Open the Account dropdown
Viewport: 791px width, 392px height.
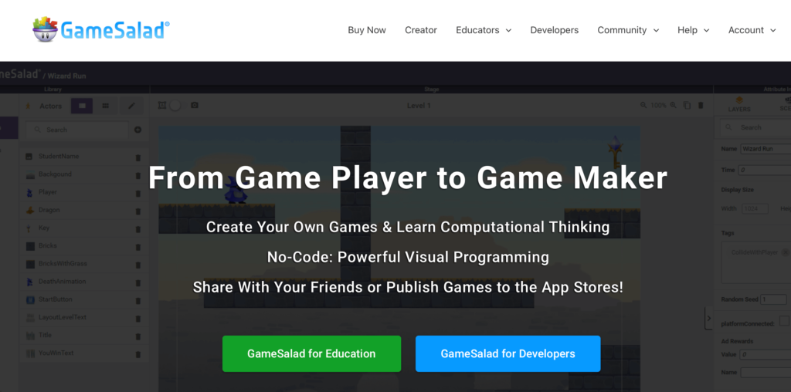click(752, 30)
